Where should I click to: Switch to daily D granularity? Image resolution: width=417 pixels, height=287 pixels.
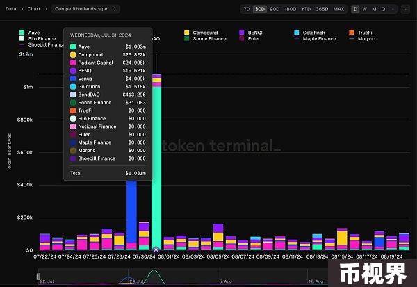point(355,9)
